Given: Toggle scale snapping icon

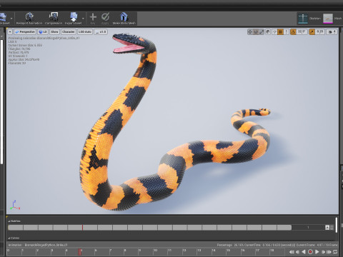Looking at the screenshot, I should (x=312, y=31).
